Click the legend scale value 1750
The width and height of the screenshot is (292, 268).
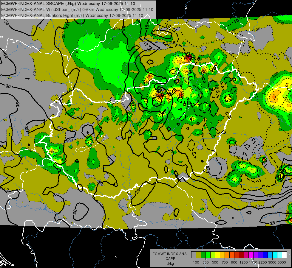coord(253,262)
